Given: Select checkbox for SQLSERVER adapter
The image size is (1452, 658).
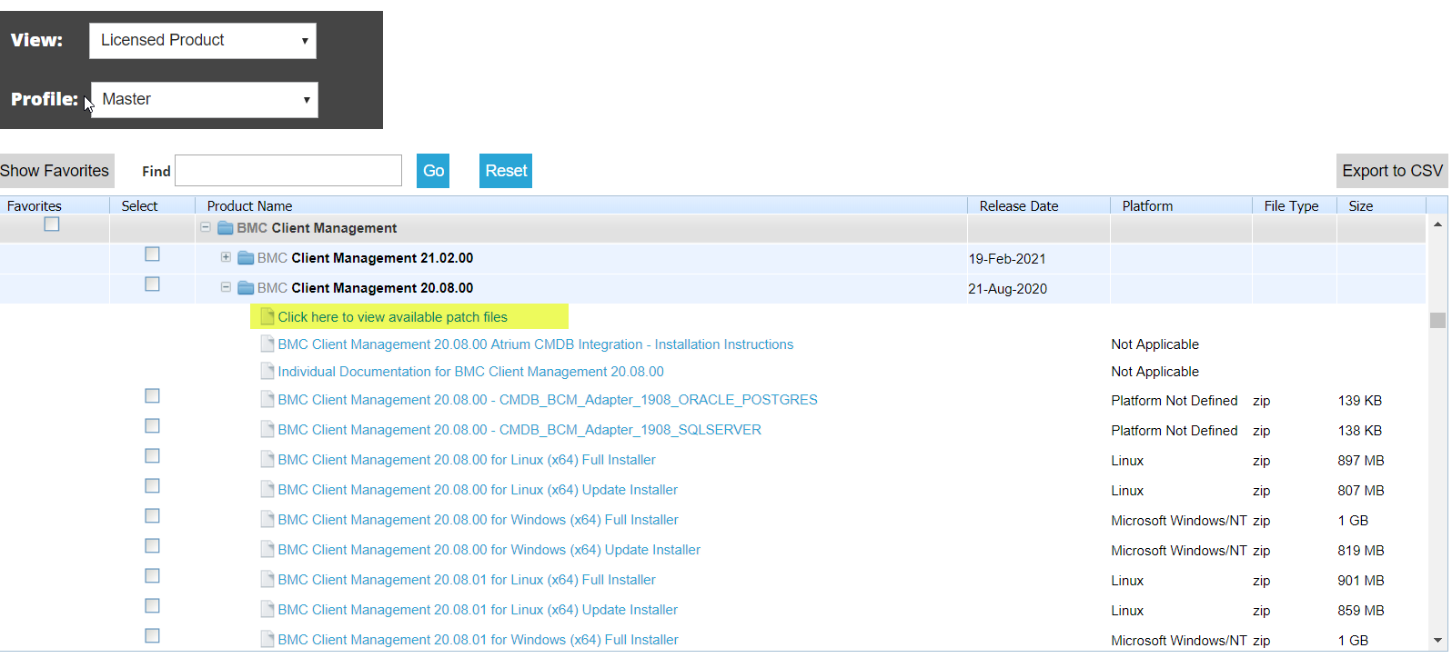Looking at the screenshot, I should 152,426.
